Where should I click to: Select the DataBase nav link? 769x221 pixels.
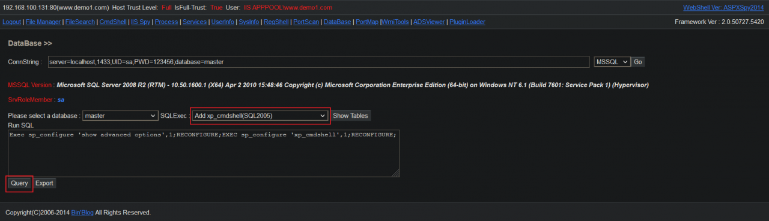tap(337, 22)
